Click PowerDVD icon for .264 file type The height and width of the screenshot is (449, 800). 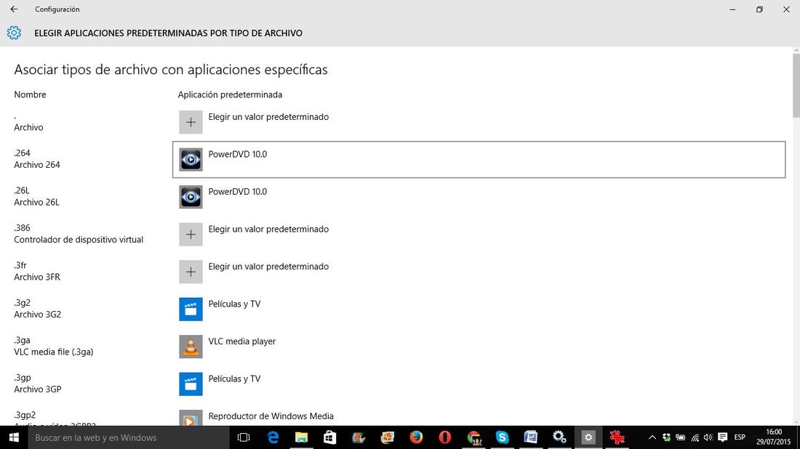pos(191,160)
